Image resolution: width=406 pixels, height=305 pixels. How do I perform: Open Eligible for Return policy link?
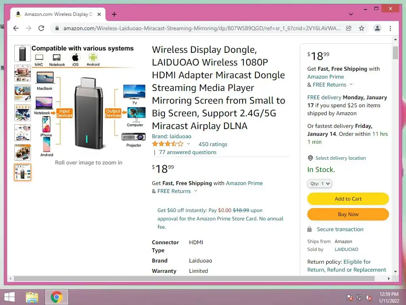click(x=347, y=266)
